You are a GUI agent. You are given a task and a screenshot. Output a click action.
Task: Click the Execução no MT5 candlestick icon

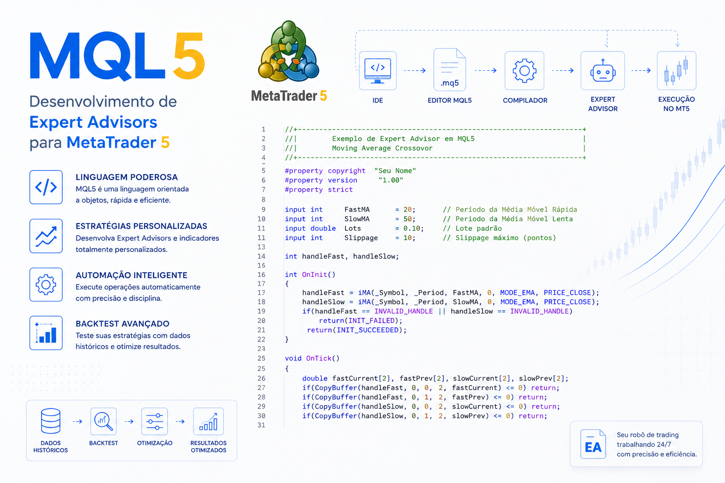tap(676, 71)
